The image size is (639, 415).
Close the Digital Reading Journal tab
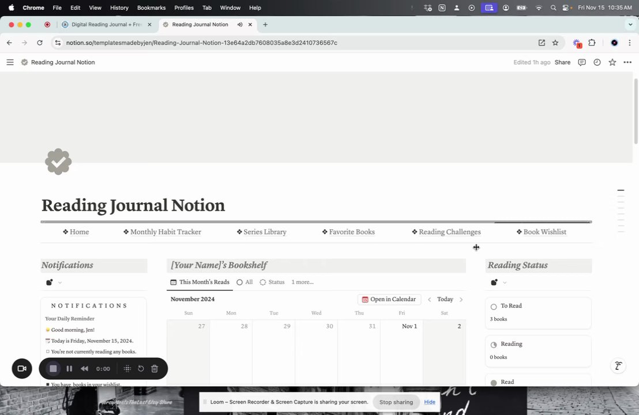[149, 24]
